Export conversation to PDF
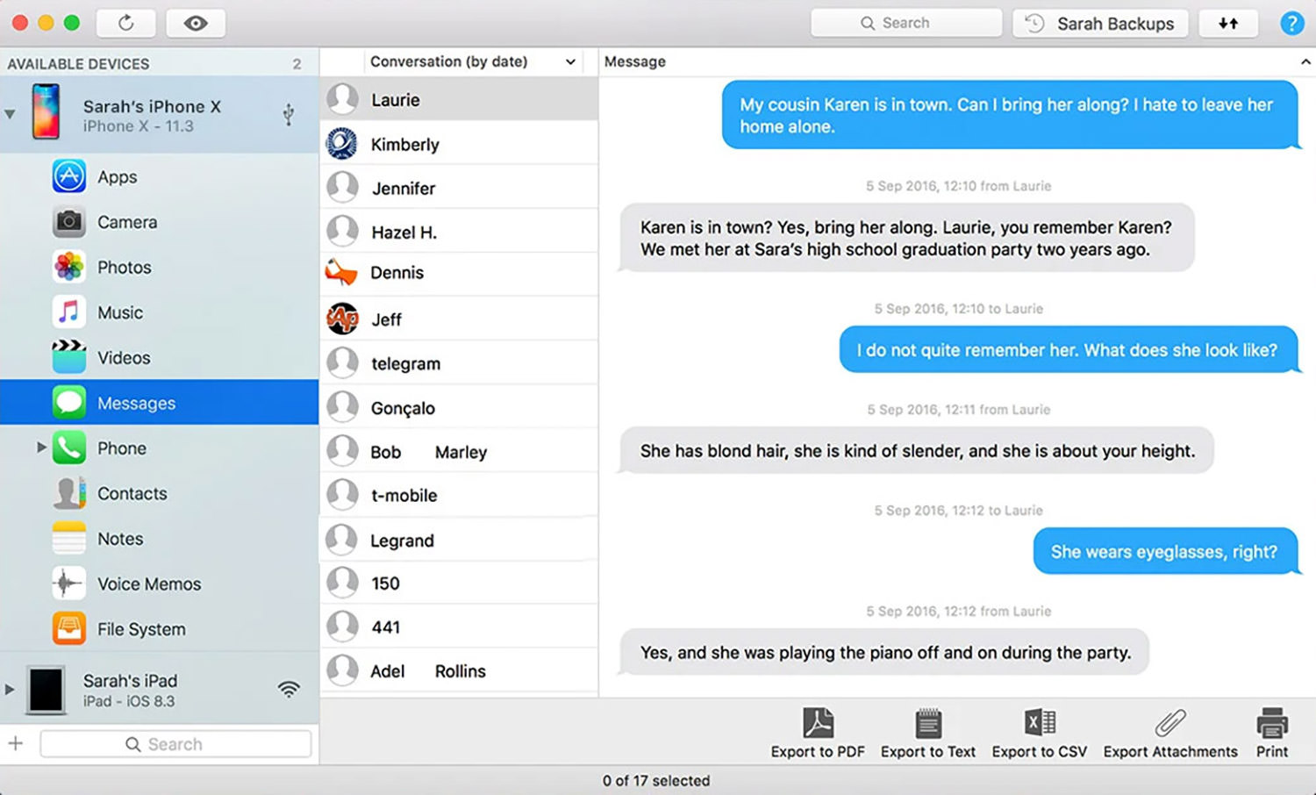 click(817, 731)
